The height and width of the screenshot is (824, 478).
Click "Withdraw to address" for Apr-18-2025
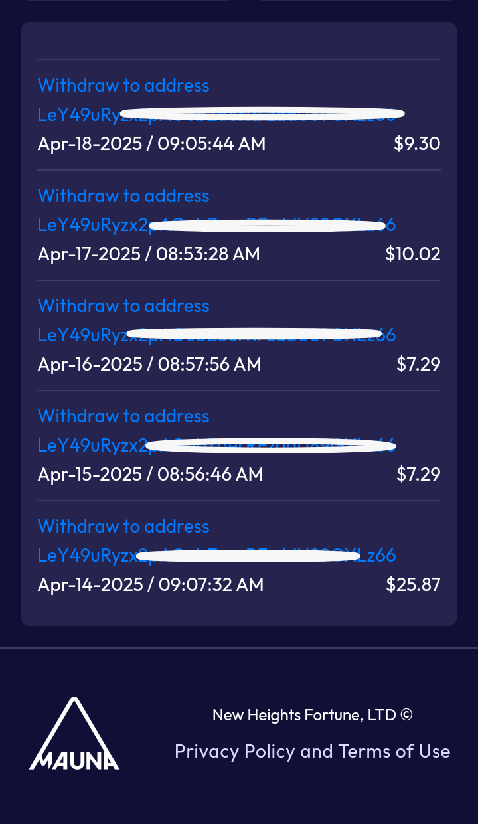point(123,86)
